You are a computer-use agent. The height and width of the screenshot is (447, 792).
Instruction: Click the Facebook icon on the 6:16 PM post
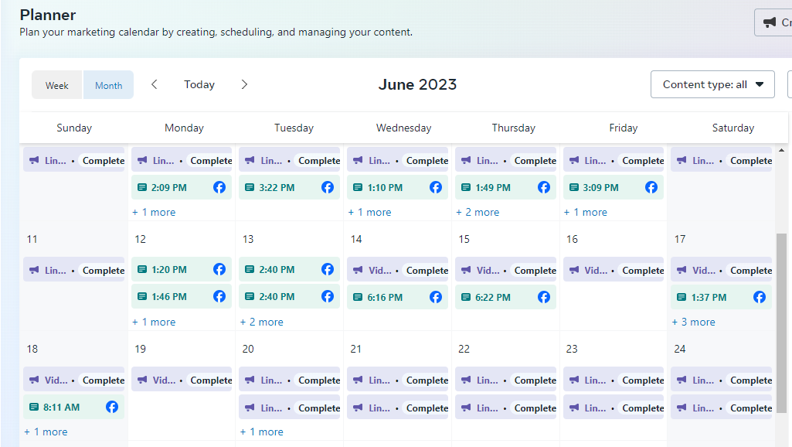click(436, 297)
